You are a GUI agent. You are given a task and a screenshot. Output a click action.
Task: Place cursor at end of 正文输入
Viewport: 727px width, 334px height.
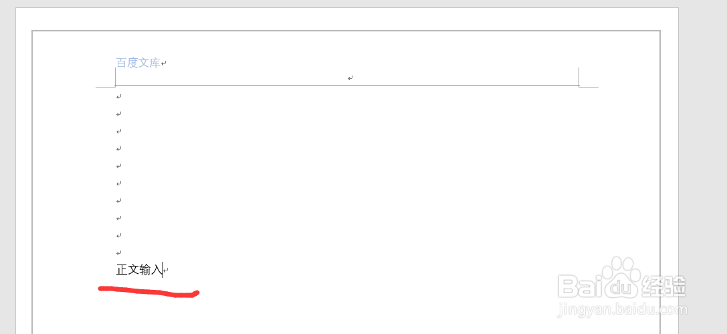click(163, 270)
